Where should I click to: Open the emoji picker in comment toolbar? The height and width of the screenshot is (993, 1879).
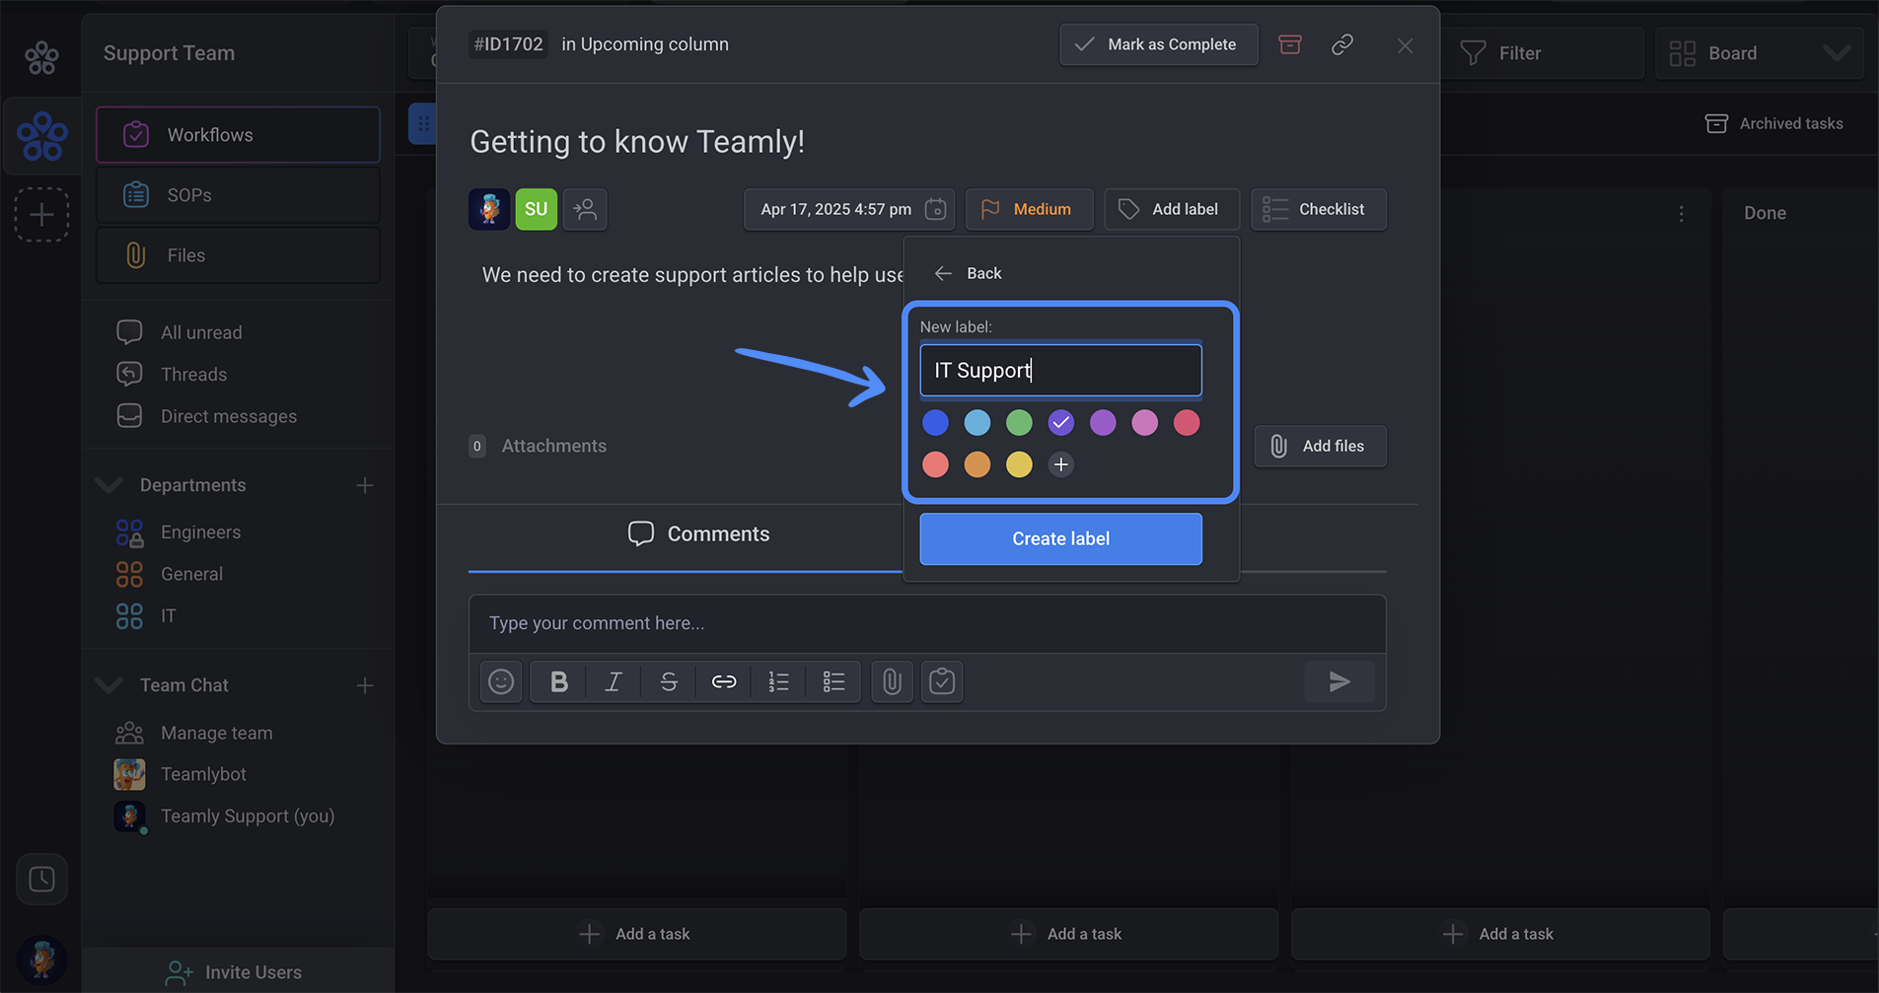501,681
